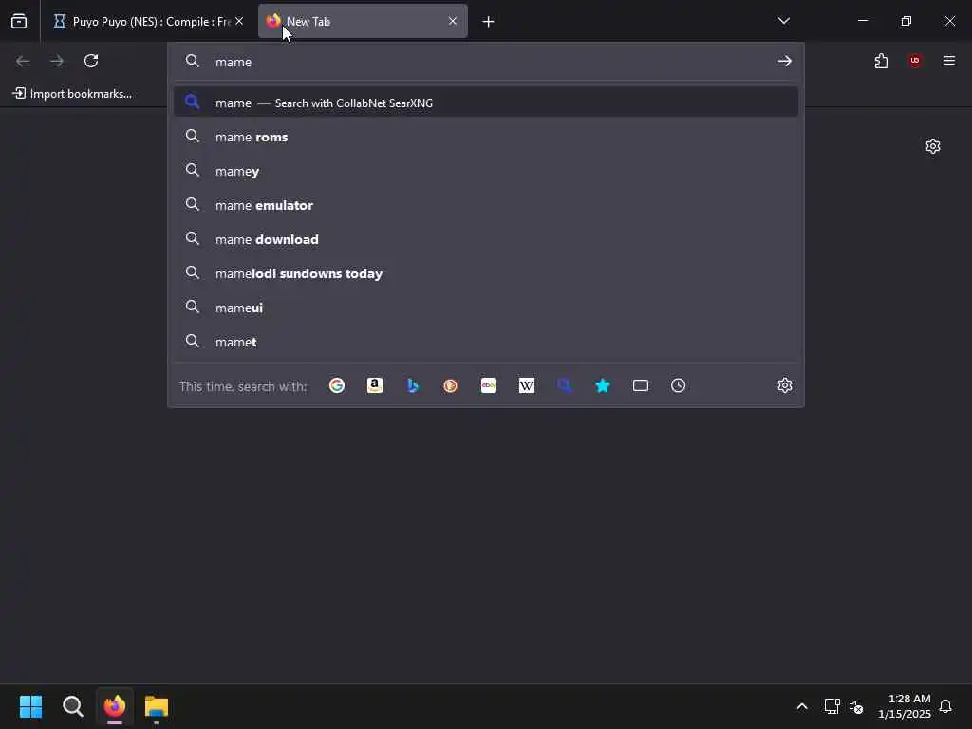972x729 pixels.
Task: Open Firefox from the taskbar
Action: pyautogui.click(x=115, y=706)
